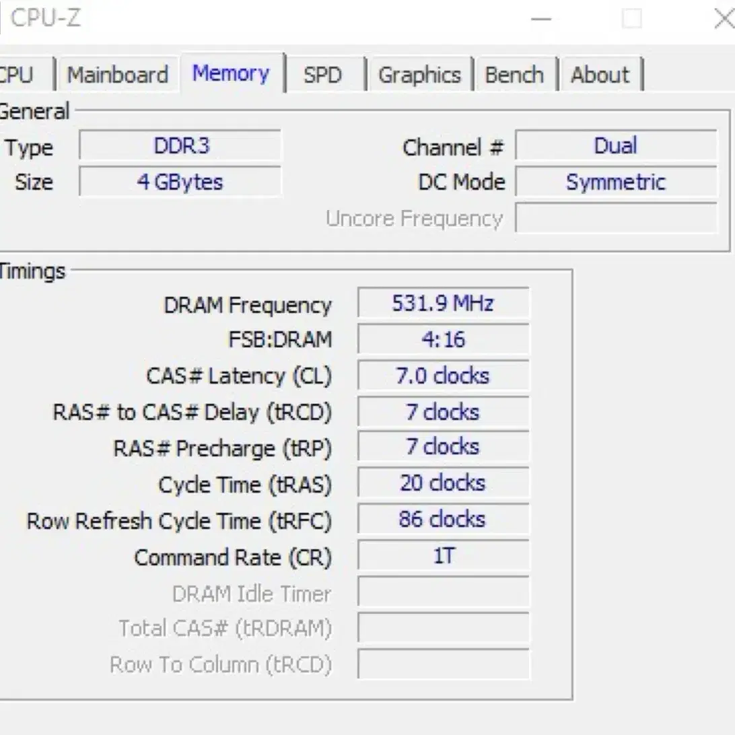Click the DRAM Frequency label
This screenshot has width=735, height=735.
point(248,305)
